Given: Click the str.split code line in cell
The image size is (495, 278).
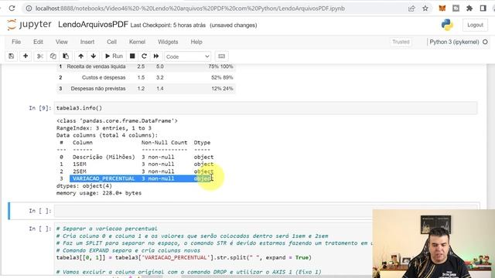Looking at the screenshot, I should [x=184, y=257].
